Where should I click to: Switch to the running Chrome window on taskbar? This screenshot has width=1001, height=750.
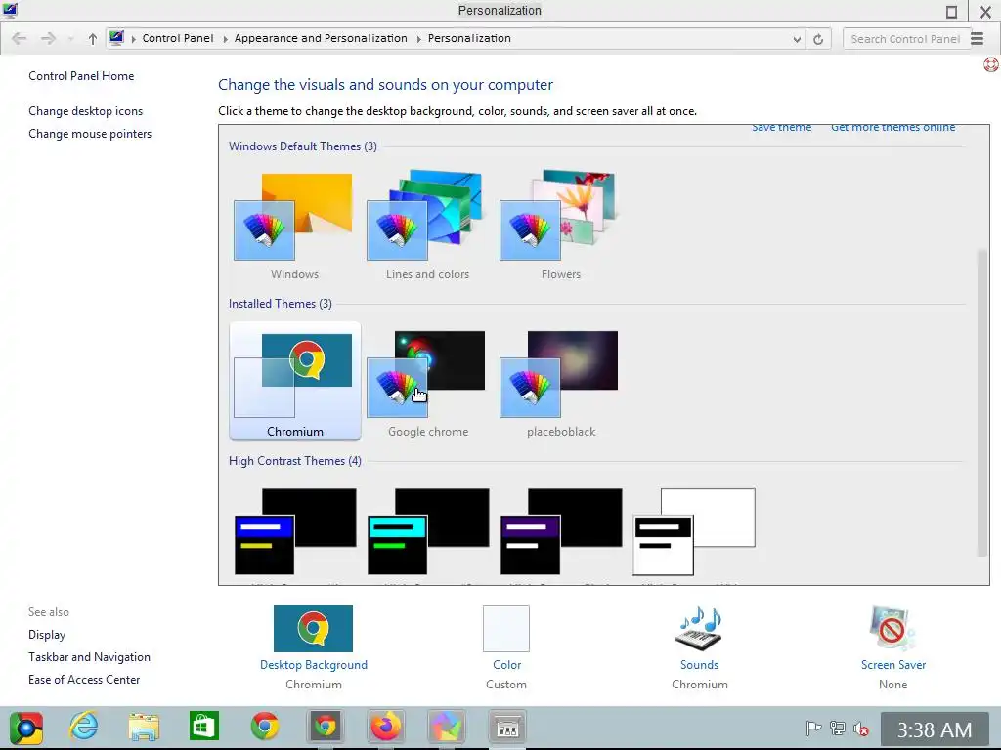(x=325, y=727)
